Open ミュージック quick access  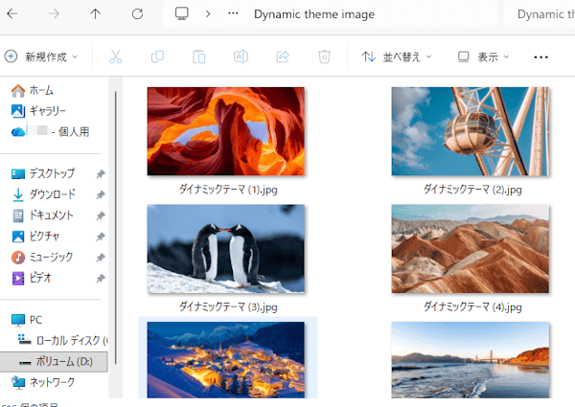(42, 258)
